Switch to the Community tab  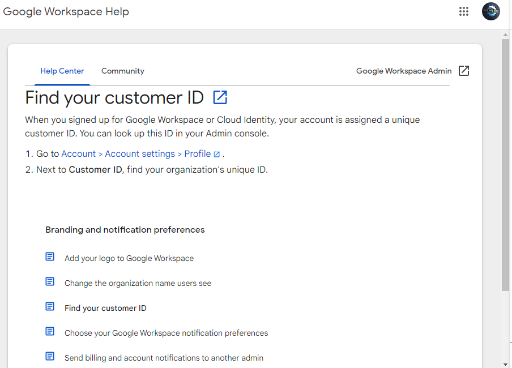tap(123, 71)
